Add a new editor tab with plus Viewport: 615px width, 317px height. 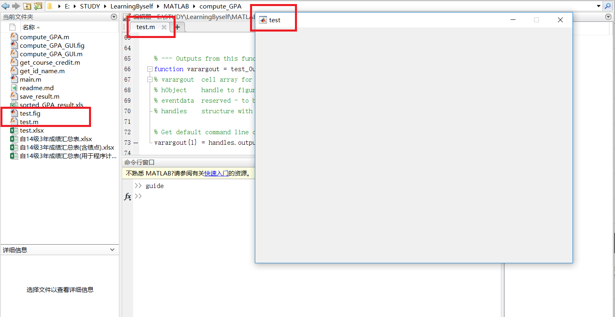[177, 27]
